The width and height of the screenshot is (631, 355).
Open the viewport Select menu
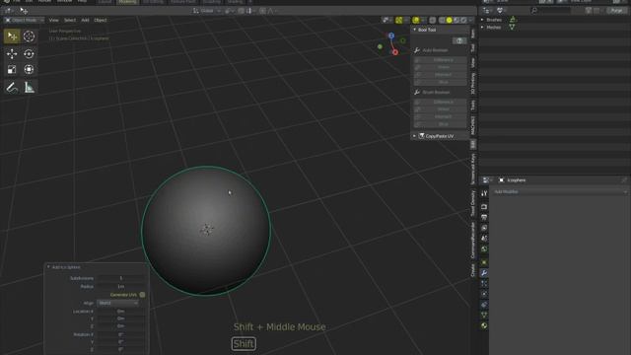pos(70,20)
